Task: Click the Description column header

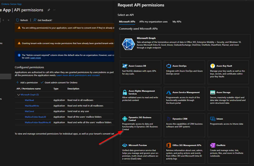Action: (73, 89)
